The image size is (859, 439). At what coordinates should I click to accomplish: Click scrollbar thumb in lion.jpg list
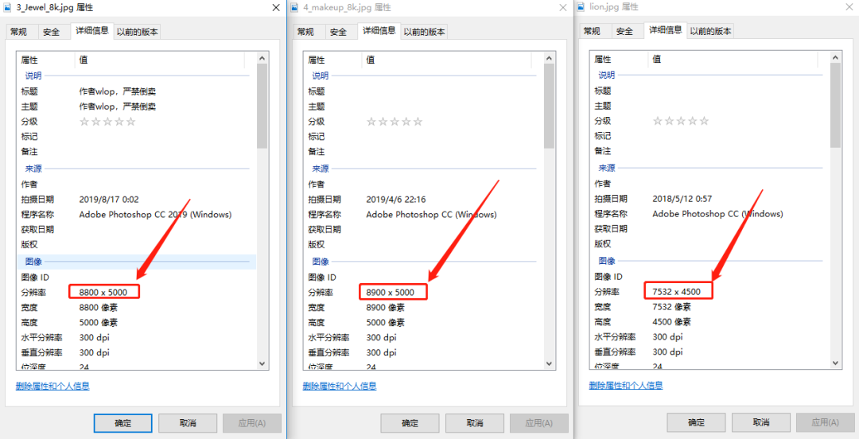(835, 105)
